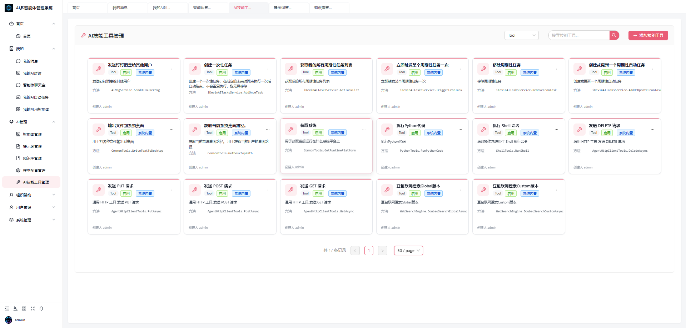686x328 pixels.
Task: Collapse the 我的 sidebar menu group
Action: click(x=32, y=49)
